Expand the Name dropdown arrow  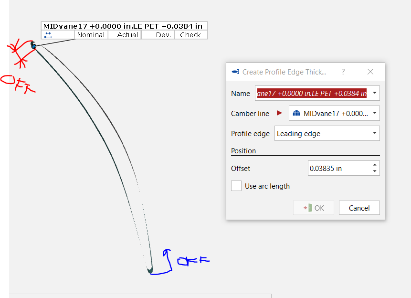coord(375,93)
